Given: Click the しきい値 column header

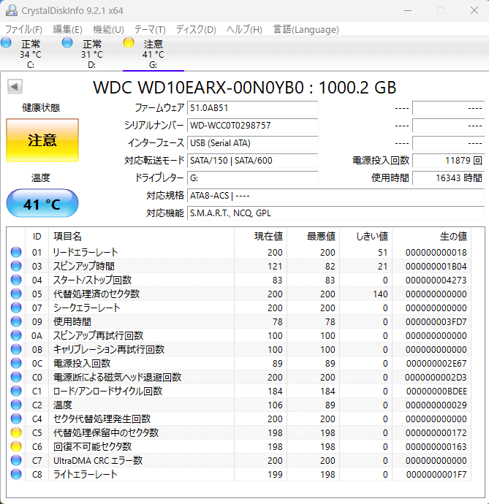Looking at the screenshot, I should (x=365, y=237).
